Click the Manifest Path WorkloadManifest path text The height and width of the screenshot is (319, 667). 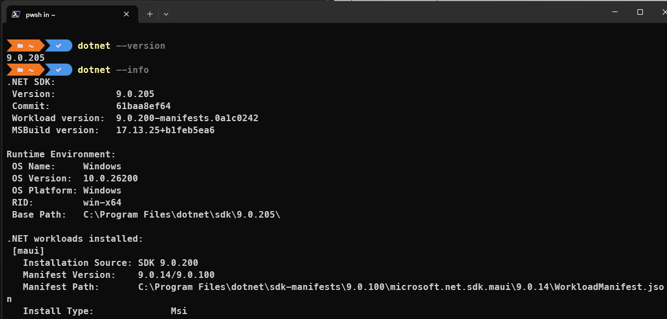pyautogui.click(x=401, y=287)
